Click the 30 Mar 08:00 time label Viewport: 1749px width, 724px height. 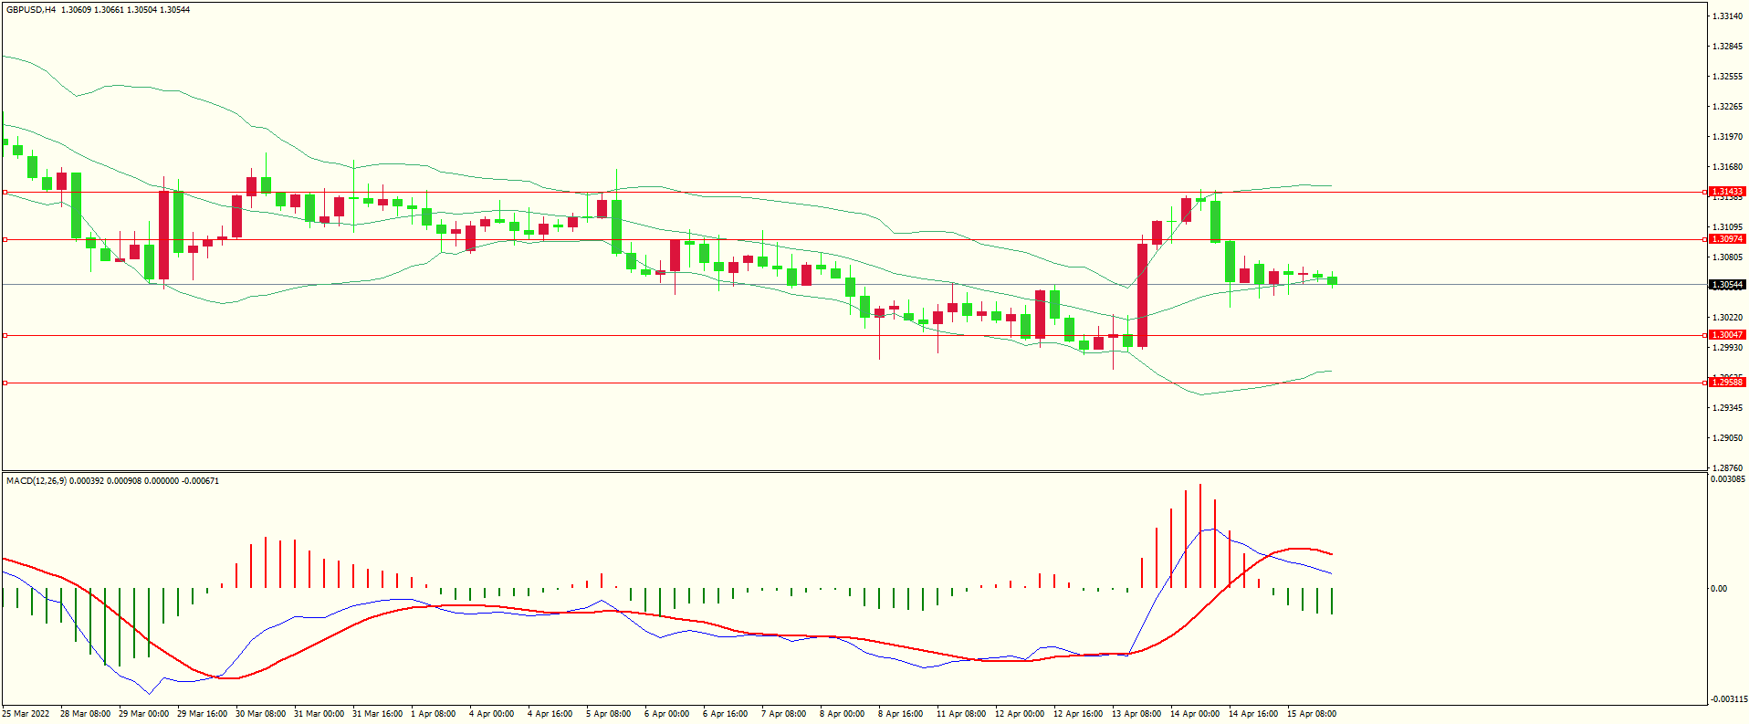(x=261, y=714)
